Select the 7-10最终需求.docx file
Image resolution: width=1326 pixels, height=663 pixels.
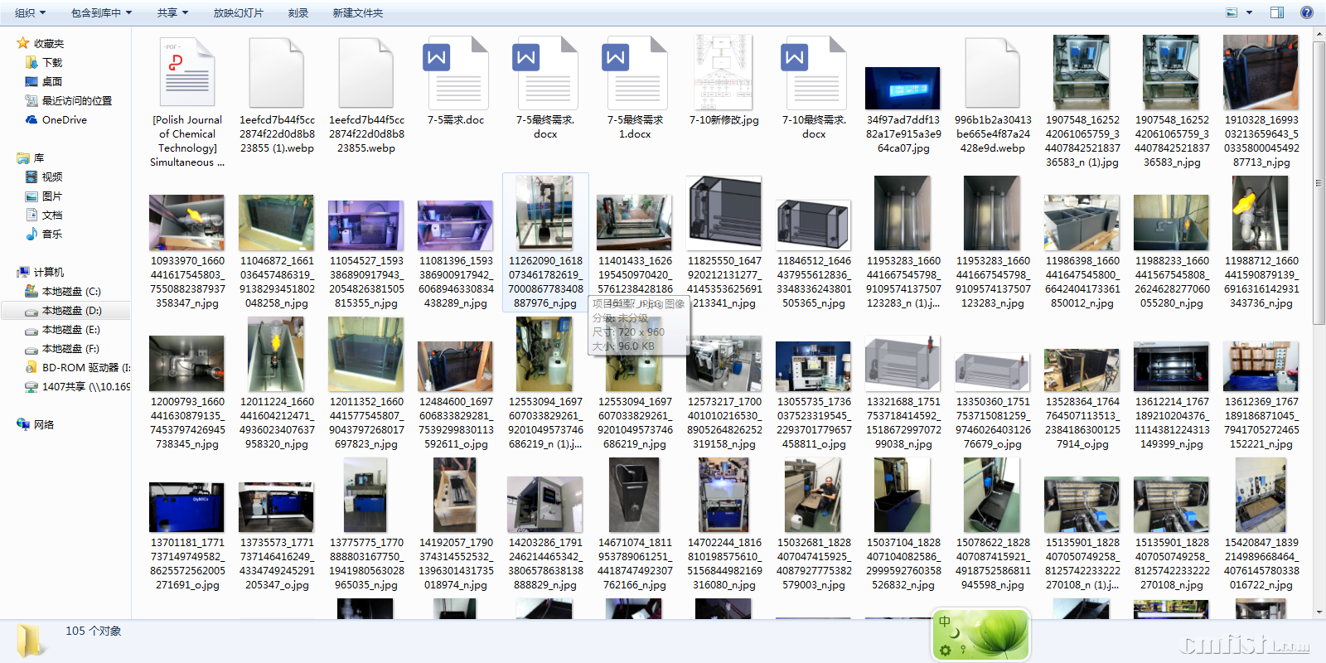tap(814, 74)
